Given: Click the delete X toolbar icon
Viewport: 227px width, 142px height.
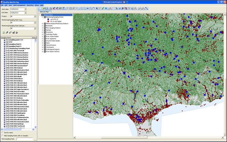Looking at the screenshot, I should tap(77, 8).
